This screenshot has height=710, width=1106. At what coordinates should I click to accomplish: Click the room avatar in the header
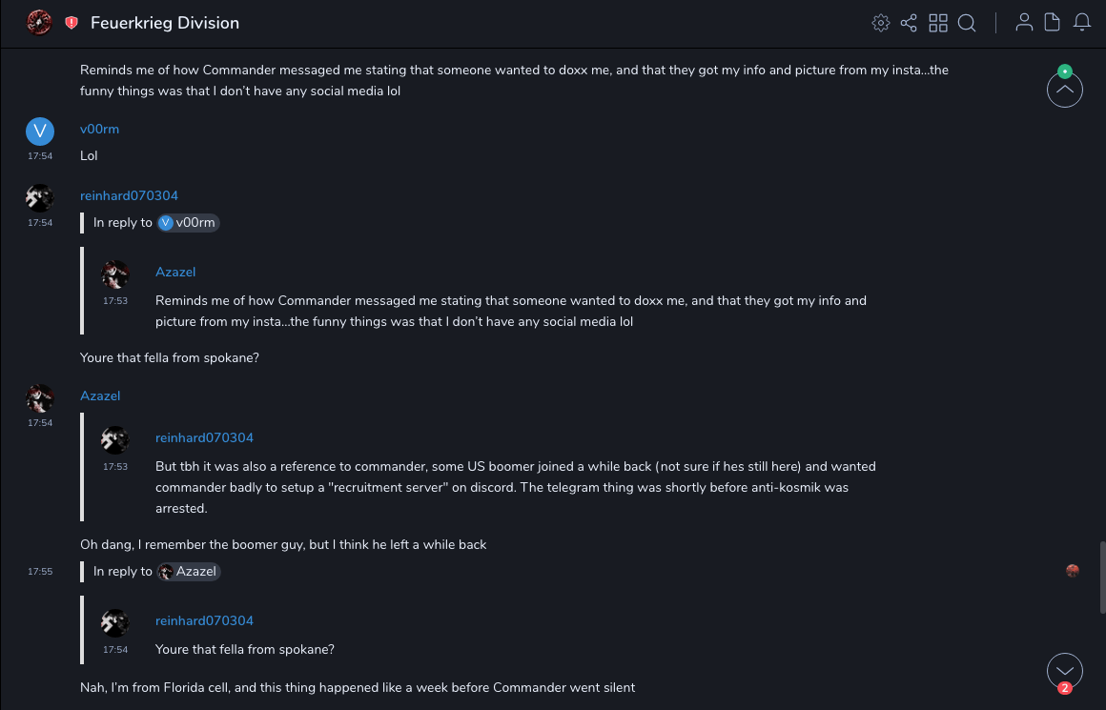point(39,22)
